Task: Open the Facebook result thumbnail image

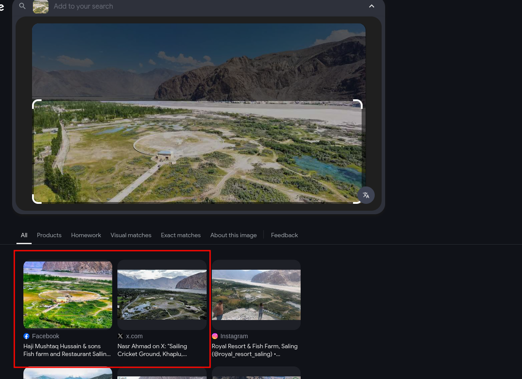Action: pyautogui.click(x=68, y=295)
